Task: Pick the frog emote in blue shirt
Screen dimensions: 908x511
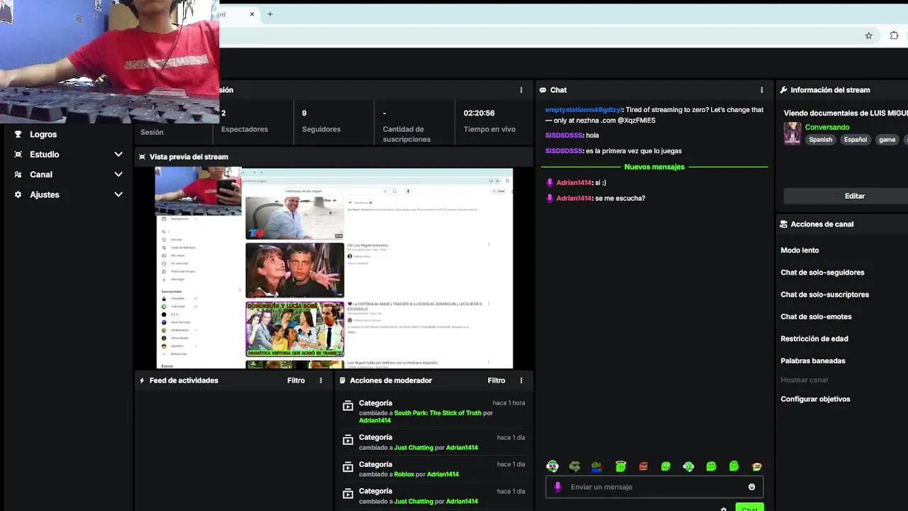Action: click(x=597, y=466)
